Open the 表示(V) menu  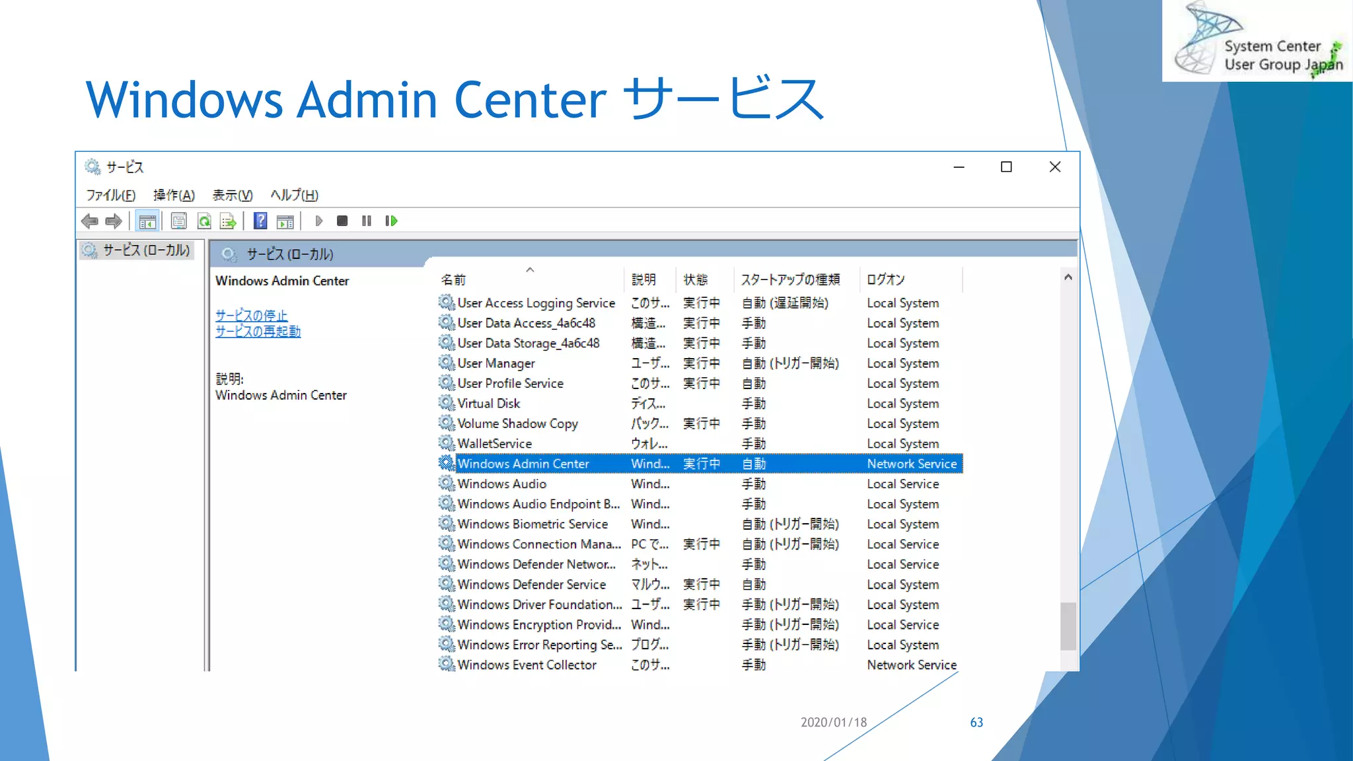pos(233,195)
